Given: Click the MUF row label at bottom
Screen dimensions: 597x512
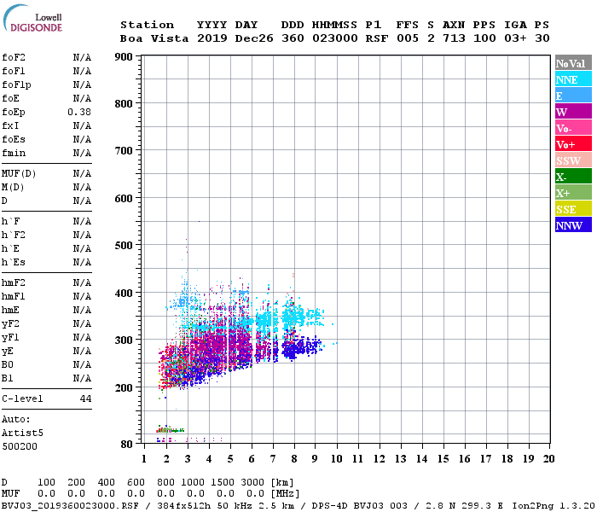Looking at the screenshot, I should [10, 494].
